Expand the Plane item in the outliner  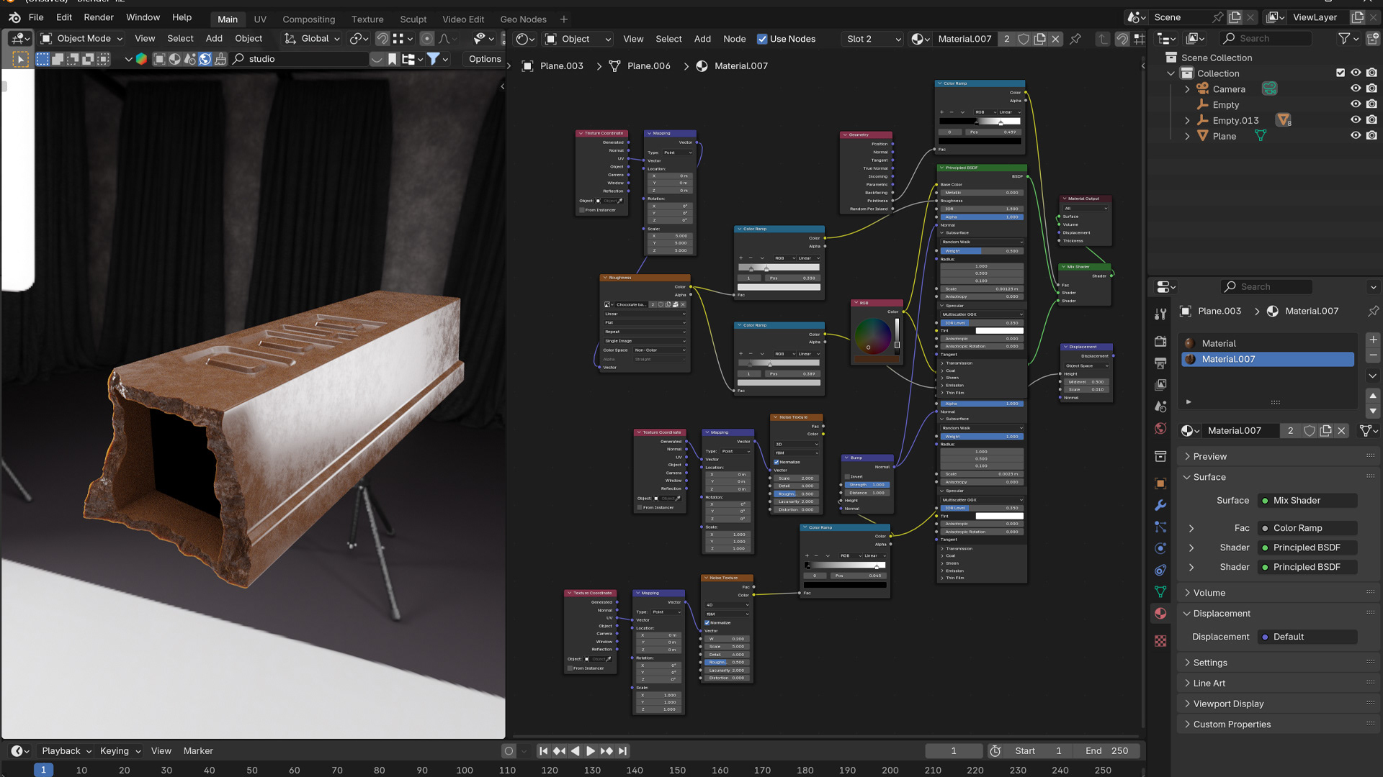(x=1187, y=136)
